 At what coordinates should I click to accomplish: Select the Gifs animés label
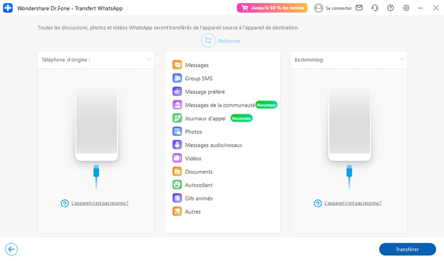199,198
